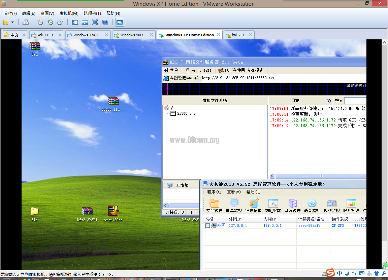Enter full screen mode icon
Screen dimensions: 388x280
pos(95,22)
